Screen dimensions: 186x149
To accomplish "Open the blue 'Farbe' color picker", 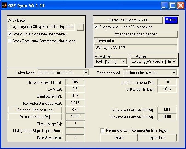I will click(171, 20).
